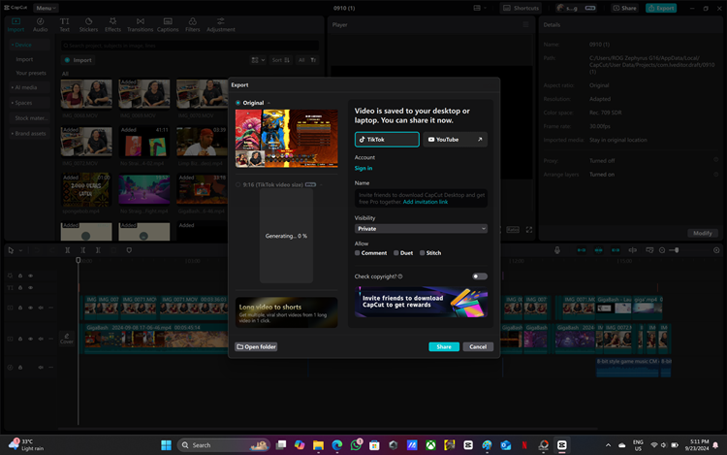
Task: Click the Modify button in Details panel
Action: click(703, 233)
